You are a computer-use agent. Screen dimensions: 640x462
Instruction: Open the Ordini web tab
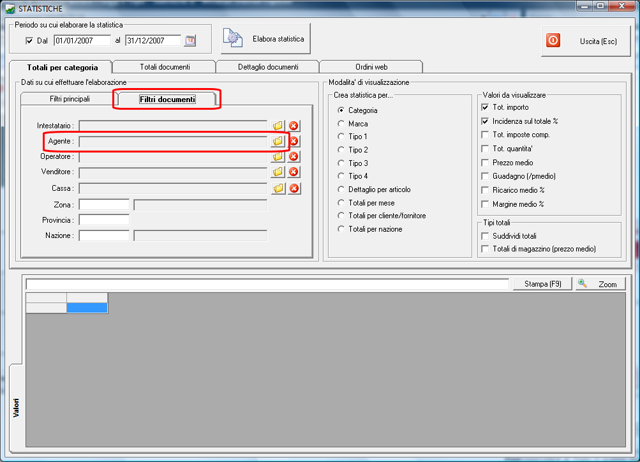(x=371, y=67)
